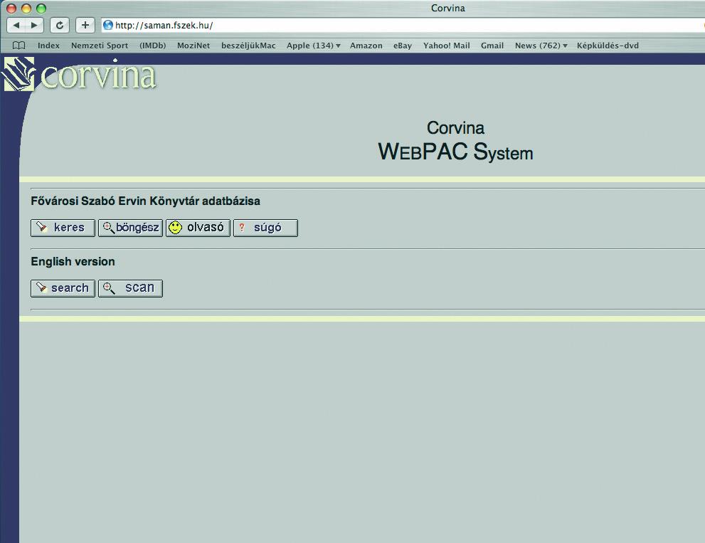
Task: Click the plus add bookmark button
Action: tap(85, 25)
